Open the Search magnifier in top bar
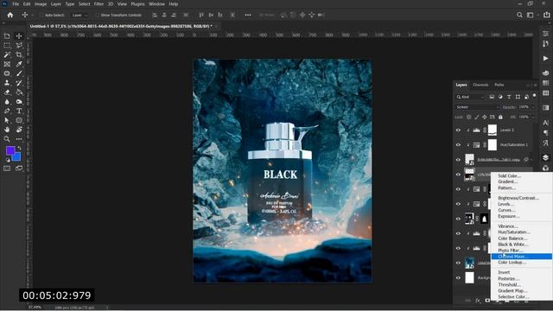This screenshot has width=553, height=311. pos(519,15)
